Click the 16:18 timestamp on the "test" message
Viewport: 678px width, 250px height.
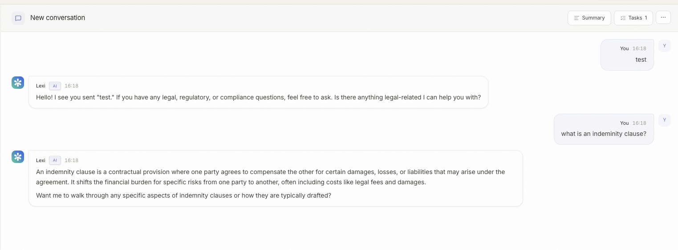639,48
